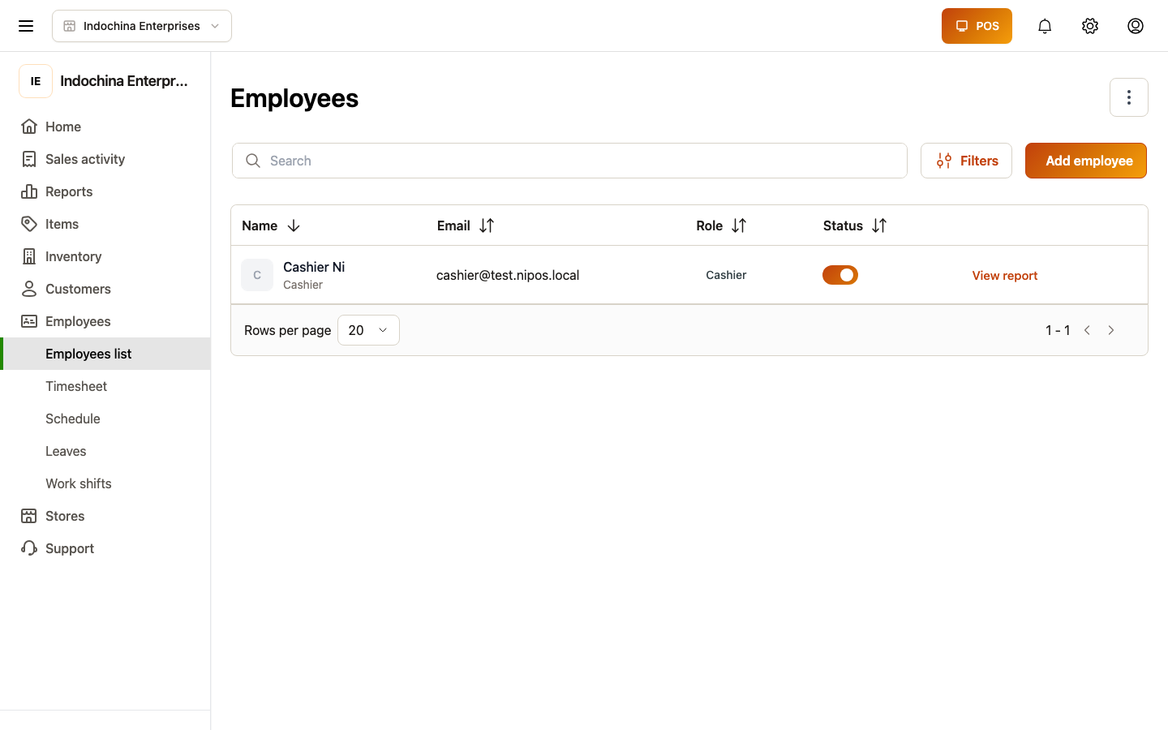Go to previous page of employees
The height and width of the screenshot is (730, 1168).
(x=1087, y=330)
